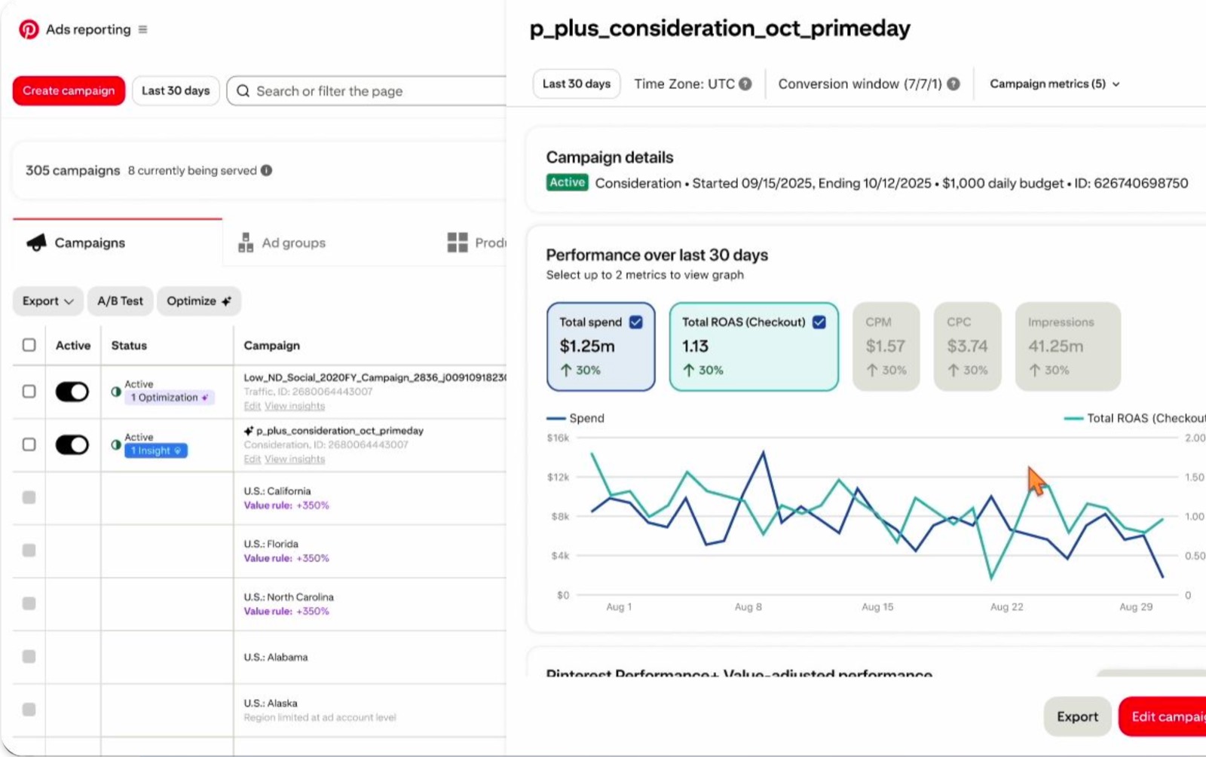Click the Create campaign button

coord(69,90)
